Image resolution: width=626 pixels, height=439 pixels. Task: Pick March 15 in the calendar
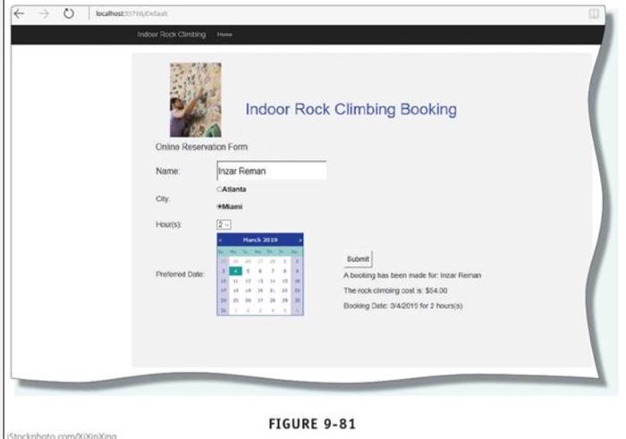(x=284, y=281)
